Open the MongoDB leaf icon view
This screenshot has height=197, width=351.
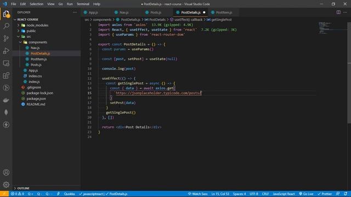pyautogui.click(x=6, y=112)
